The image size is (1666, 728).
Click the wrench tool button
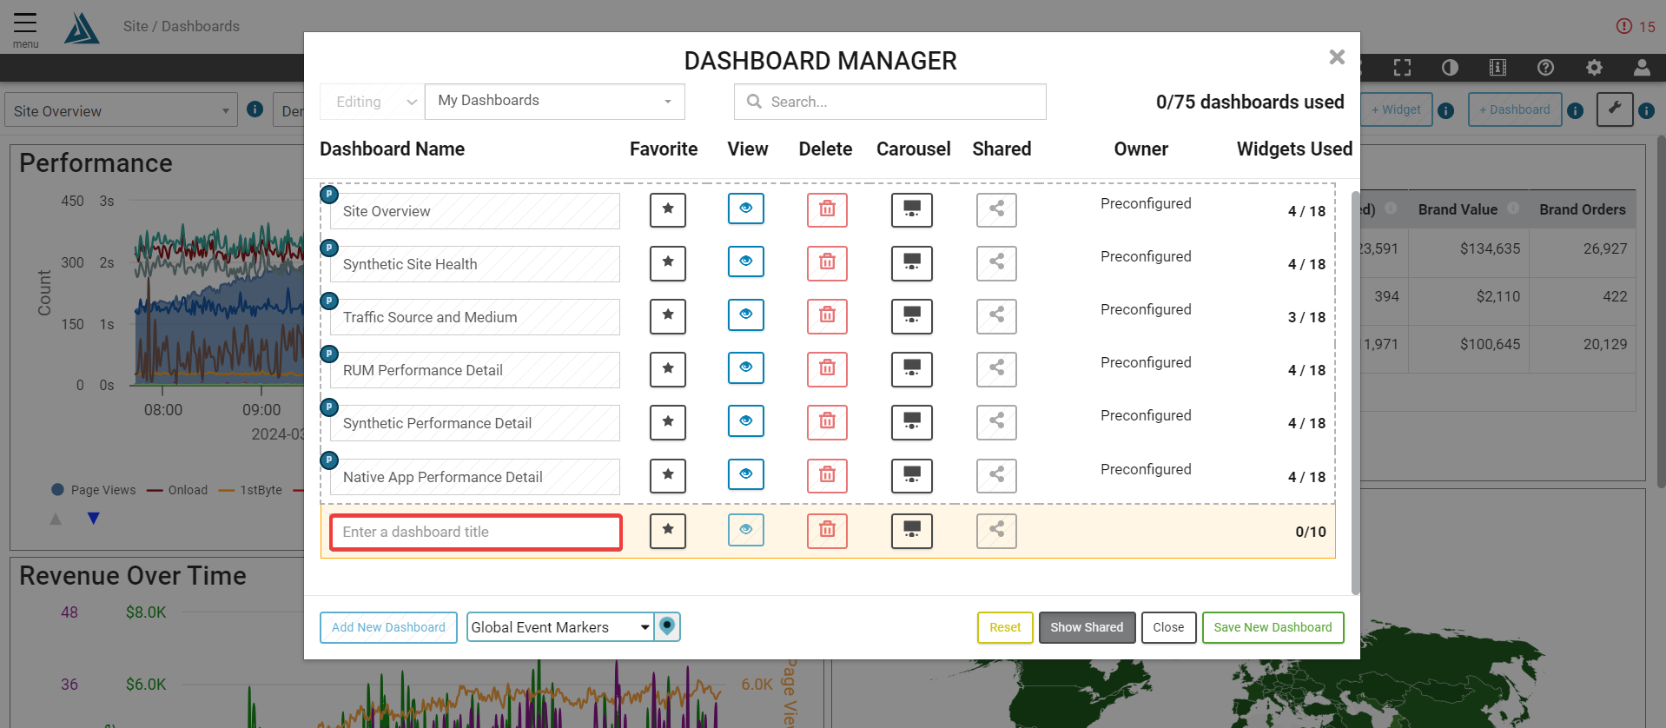[x=1615, y=109]
